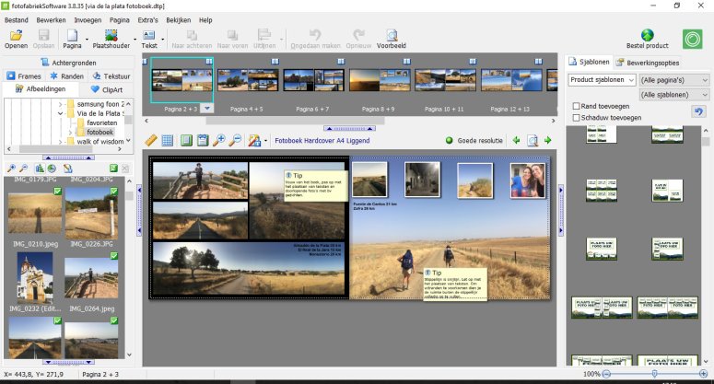
Task: Open the Invoegen menu
Action: tap(88, 20)
